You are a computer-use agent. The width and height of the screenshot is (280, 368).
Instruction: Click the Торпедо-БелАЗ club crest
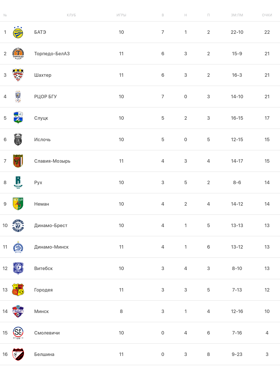[x=18, y=54]
